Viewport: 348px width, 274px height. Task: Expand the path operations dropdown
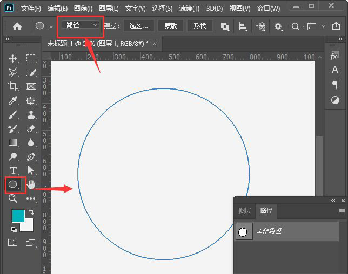(x=225, y=26)
